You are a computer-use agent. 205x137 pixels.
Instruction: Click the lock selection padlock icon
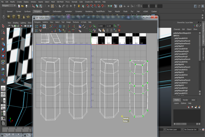pyautogui.click(x=79, y=6)
